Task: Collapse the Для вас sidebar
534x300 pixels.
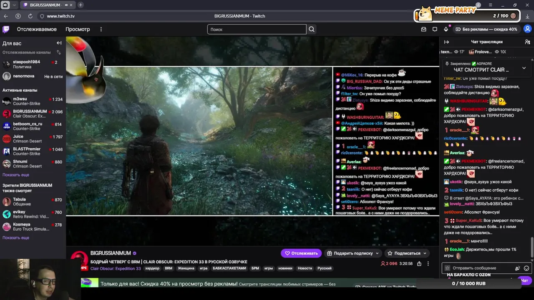Action: click(x=59, y=43)
